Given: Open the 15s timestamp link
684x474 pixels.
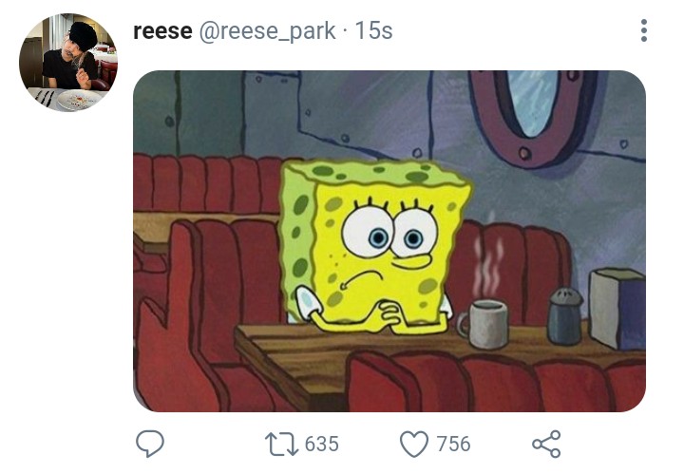Looking at the screenshot, I should coord(374,30).
